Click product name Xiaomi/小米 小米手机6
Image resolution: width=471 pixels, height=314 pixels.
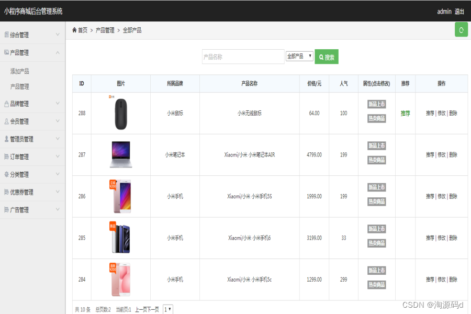pos(249,238)
